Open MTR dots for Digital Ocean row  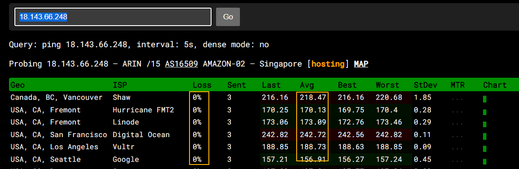457,137
